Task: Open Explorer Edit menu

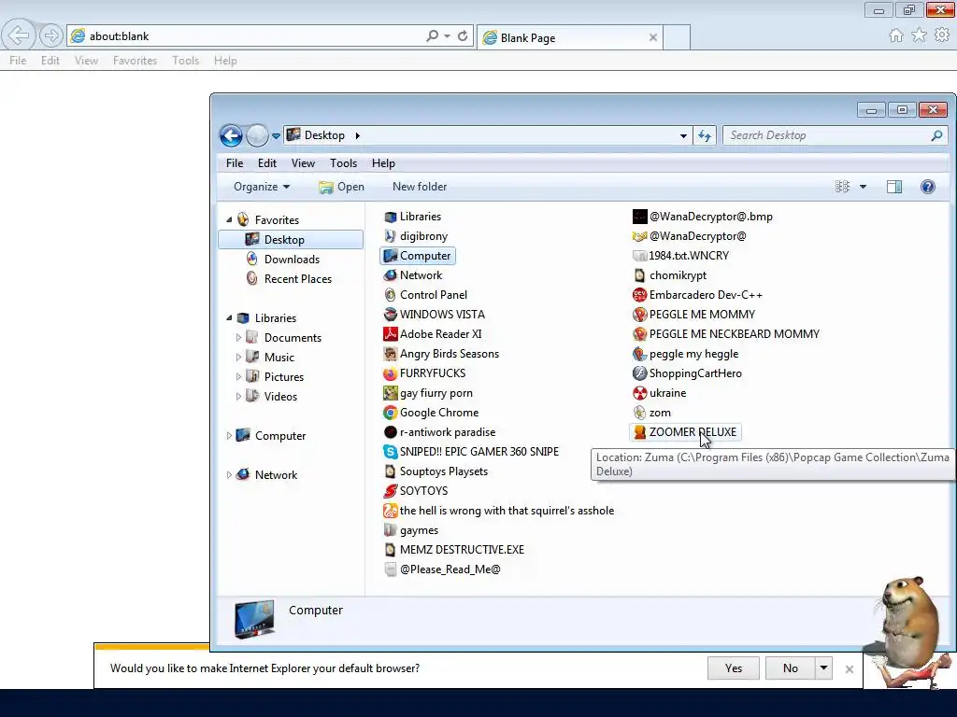Action: point(266,163)
